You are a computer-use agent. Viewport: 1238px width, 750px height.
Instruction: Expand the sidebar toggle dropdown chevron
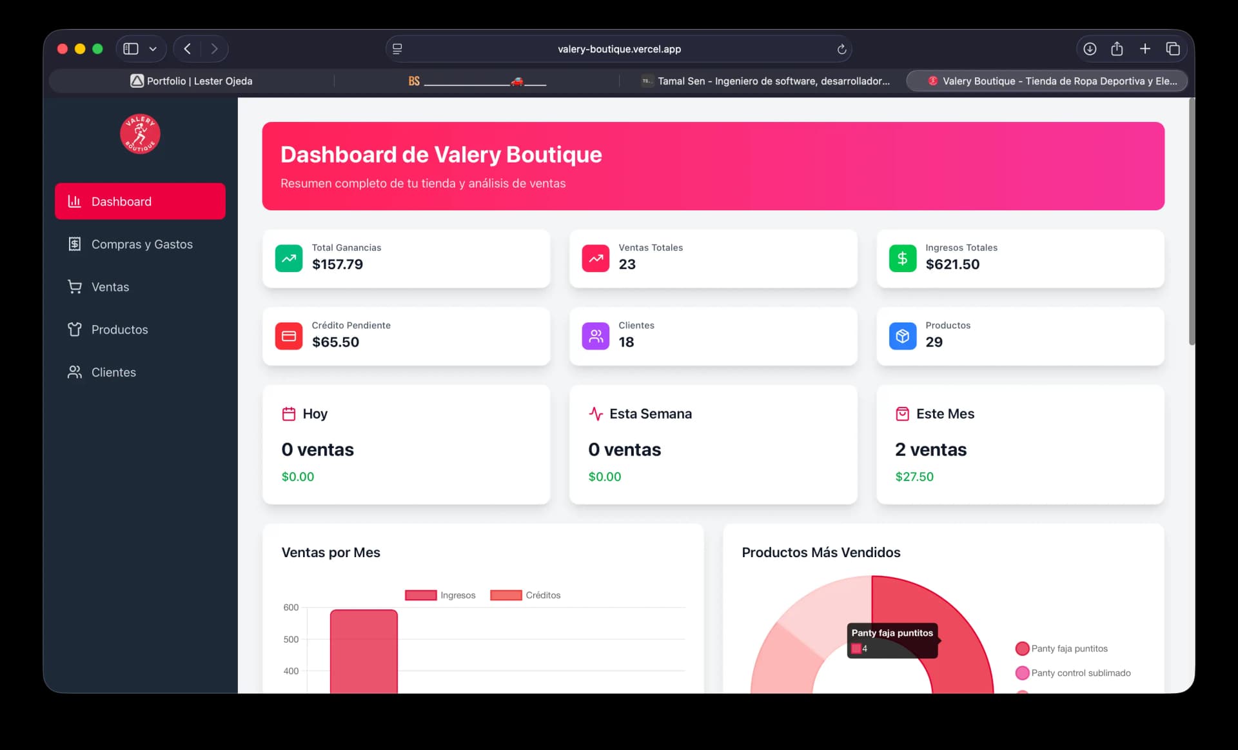pyautogui.click(x=153, y=49)
